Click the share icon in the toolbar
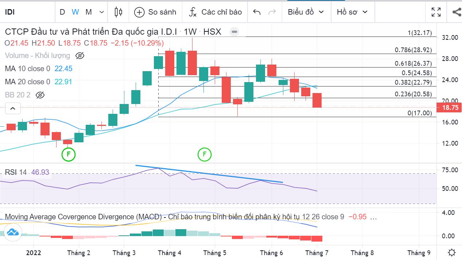This screenshot has width=462, height=262. (x=456, y=12)
